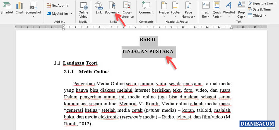Expand the Object dropdown arrow
279x130 pixels.
265,15
